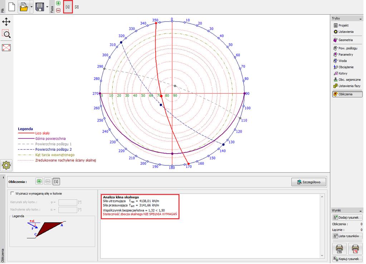This screenshot has height=264, width=366.
Task: Switch to phase [2] tab
Action: 77,7
